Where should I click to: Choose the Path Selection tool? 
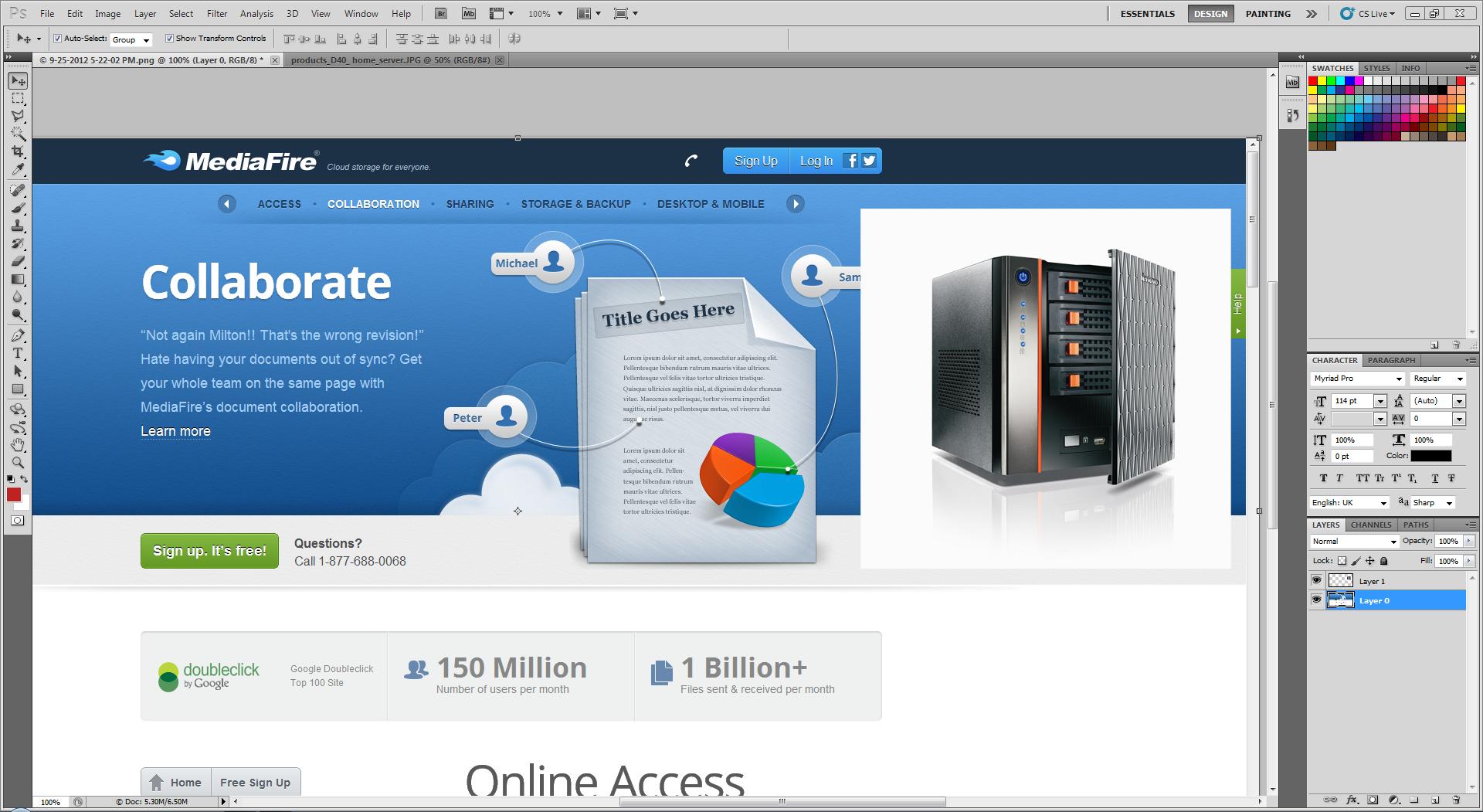pos(18,371)
